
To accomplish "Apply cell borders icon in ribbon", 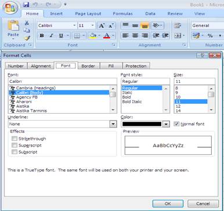I will click(x=77, y=36).
